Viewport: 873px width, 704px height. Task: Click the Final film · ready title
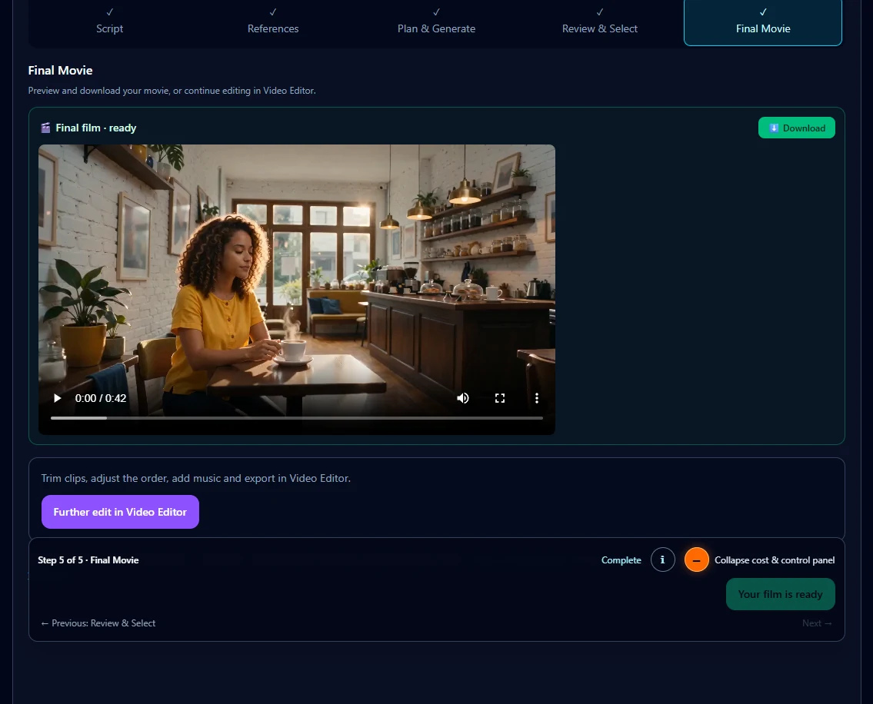(x=96, y=128)
